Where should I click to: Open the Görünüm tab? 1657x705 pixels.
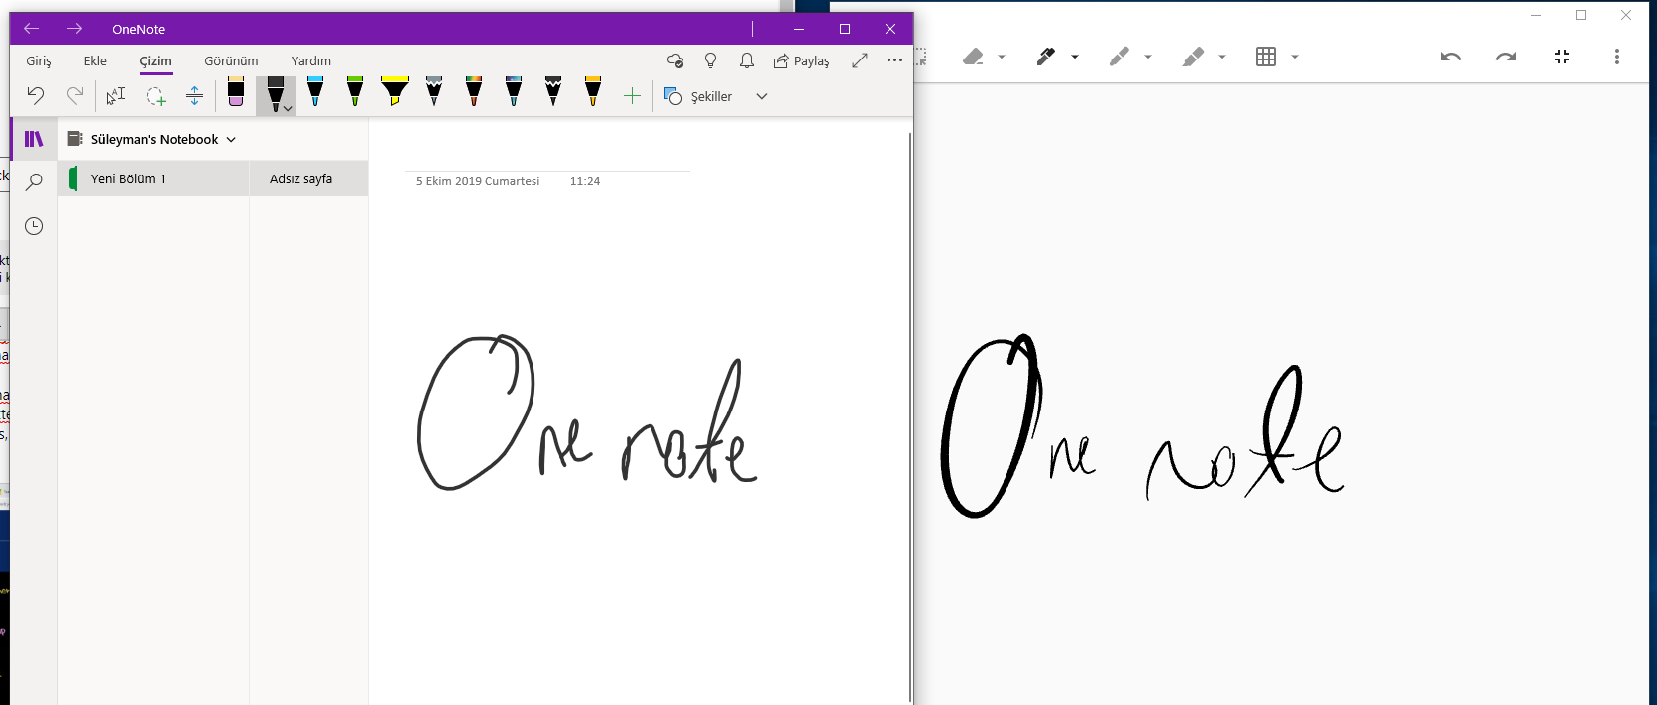coord(231,60)
